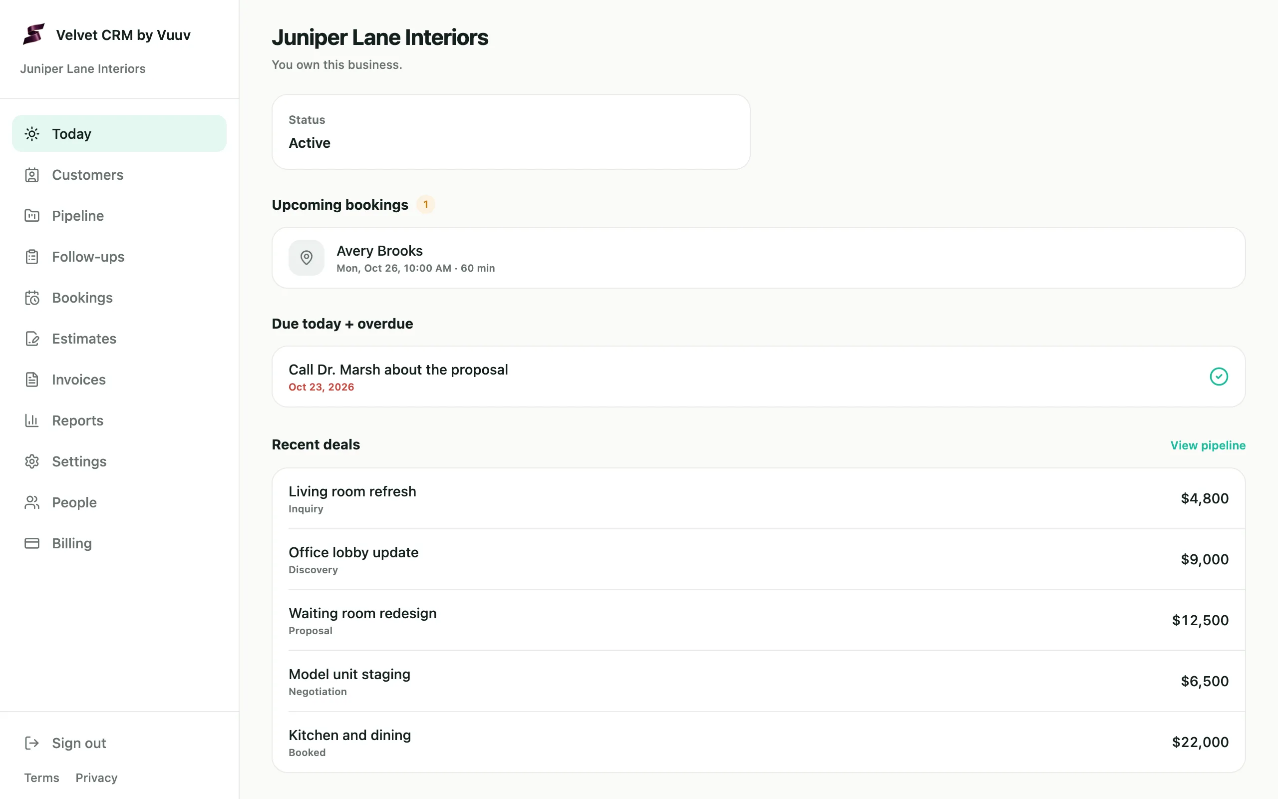Select Estimates in the sidebar
This screenshot has height=799, width=1278.
[119, 339]
